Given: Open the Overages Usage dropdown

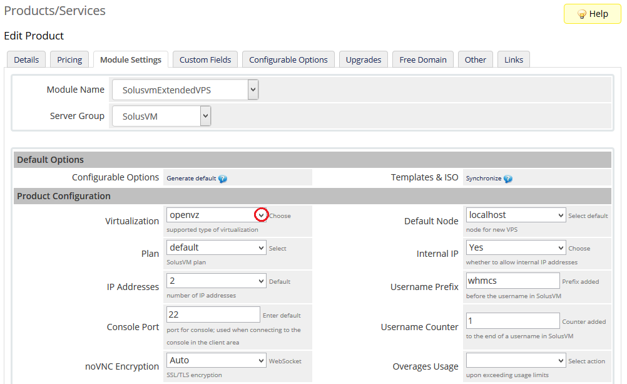Looking at the screenshot, I should 516,360.
